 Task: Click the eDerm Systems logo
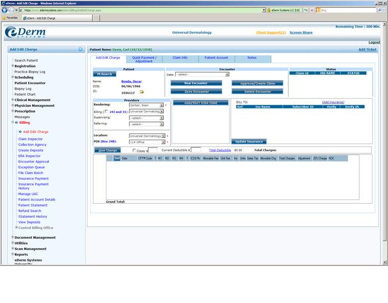(x=25, y=32)
